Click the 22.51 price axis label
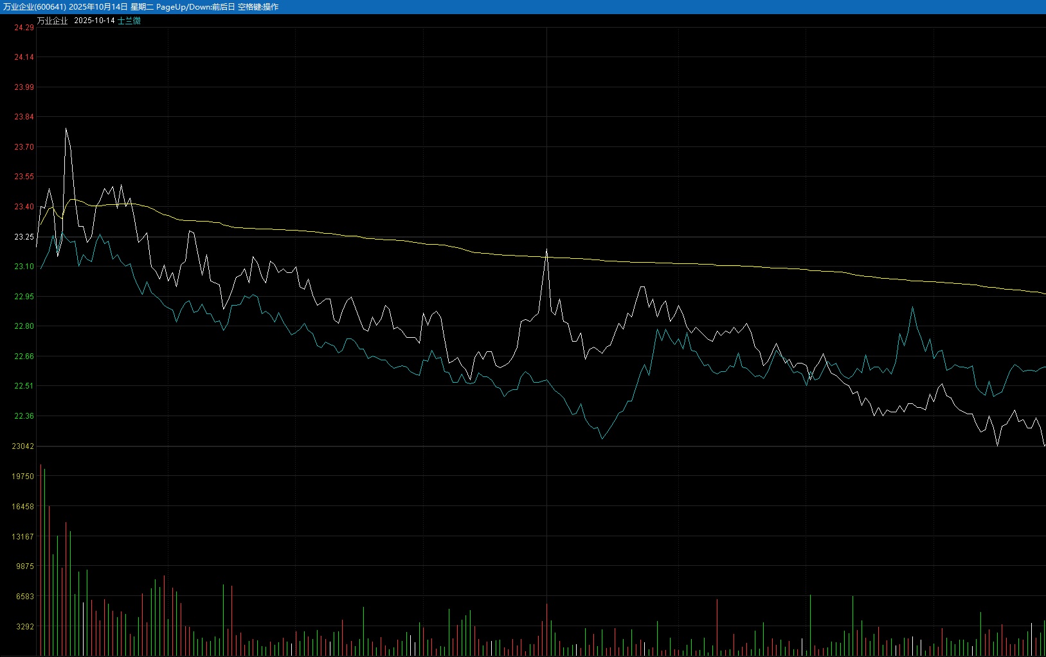 click(24, 386)
